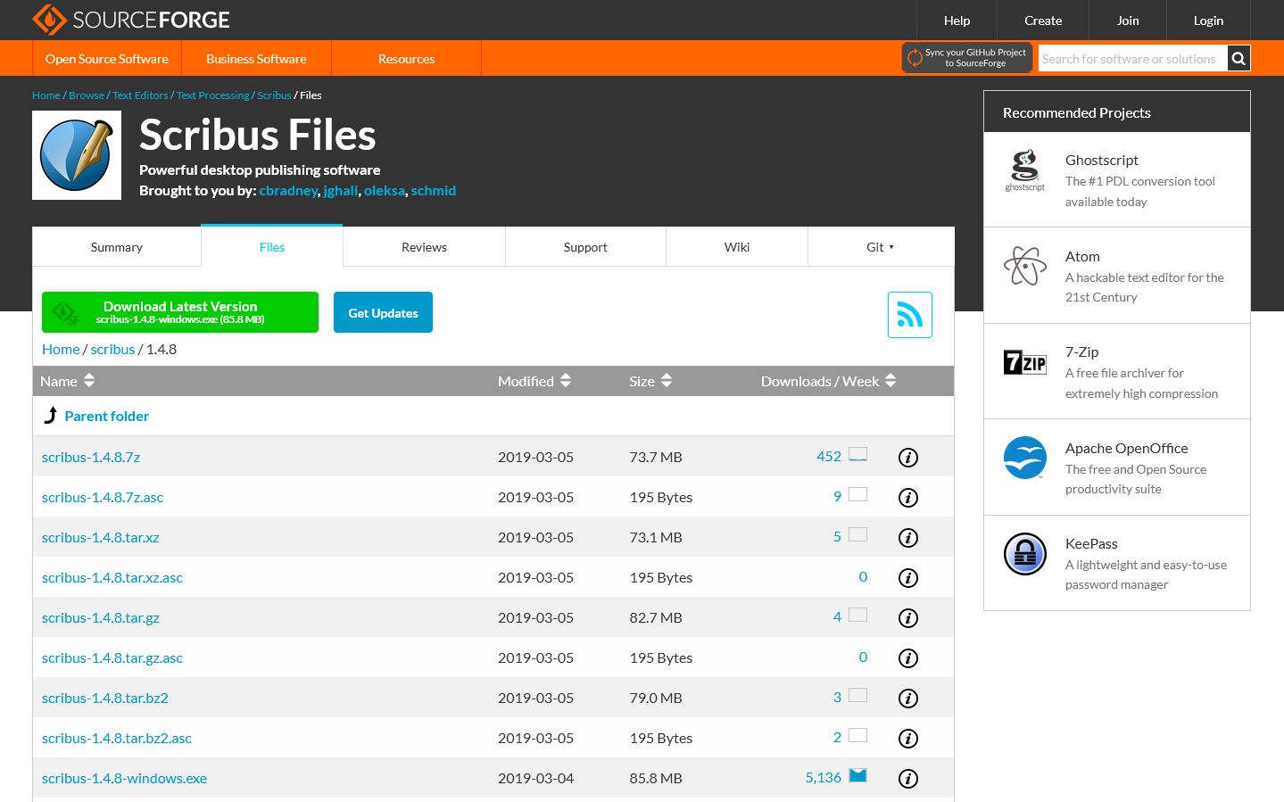1284x802 pixels.
Task: Click the RSS feed icon
Action: [909, 315]
